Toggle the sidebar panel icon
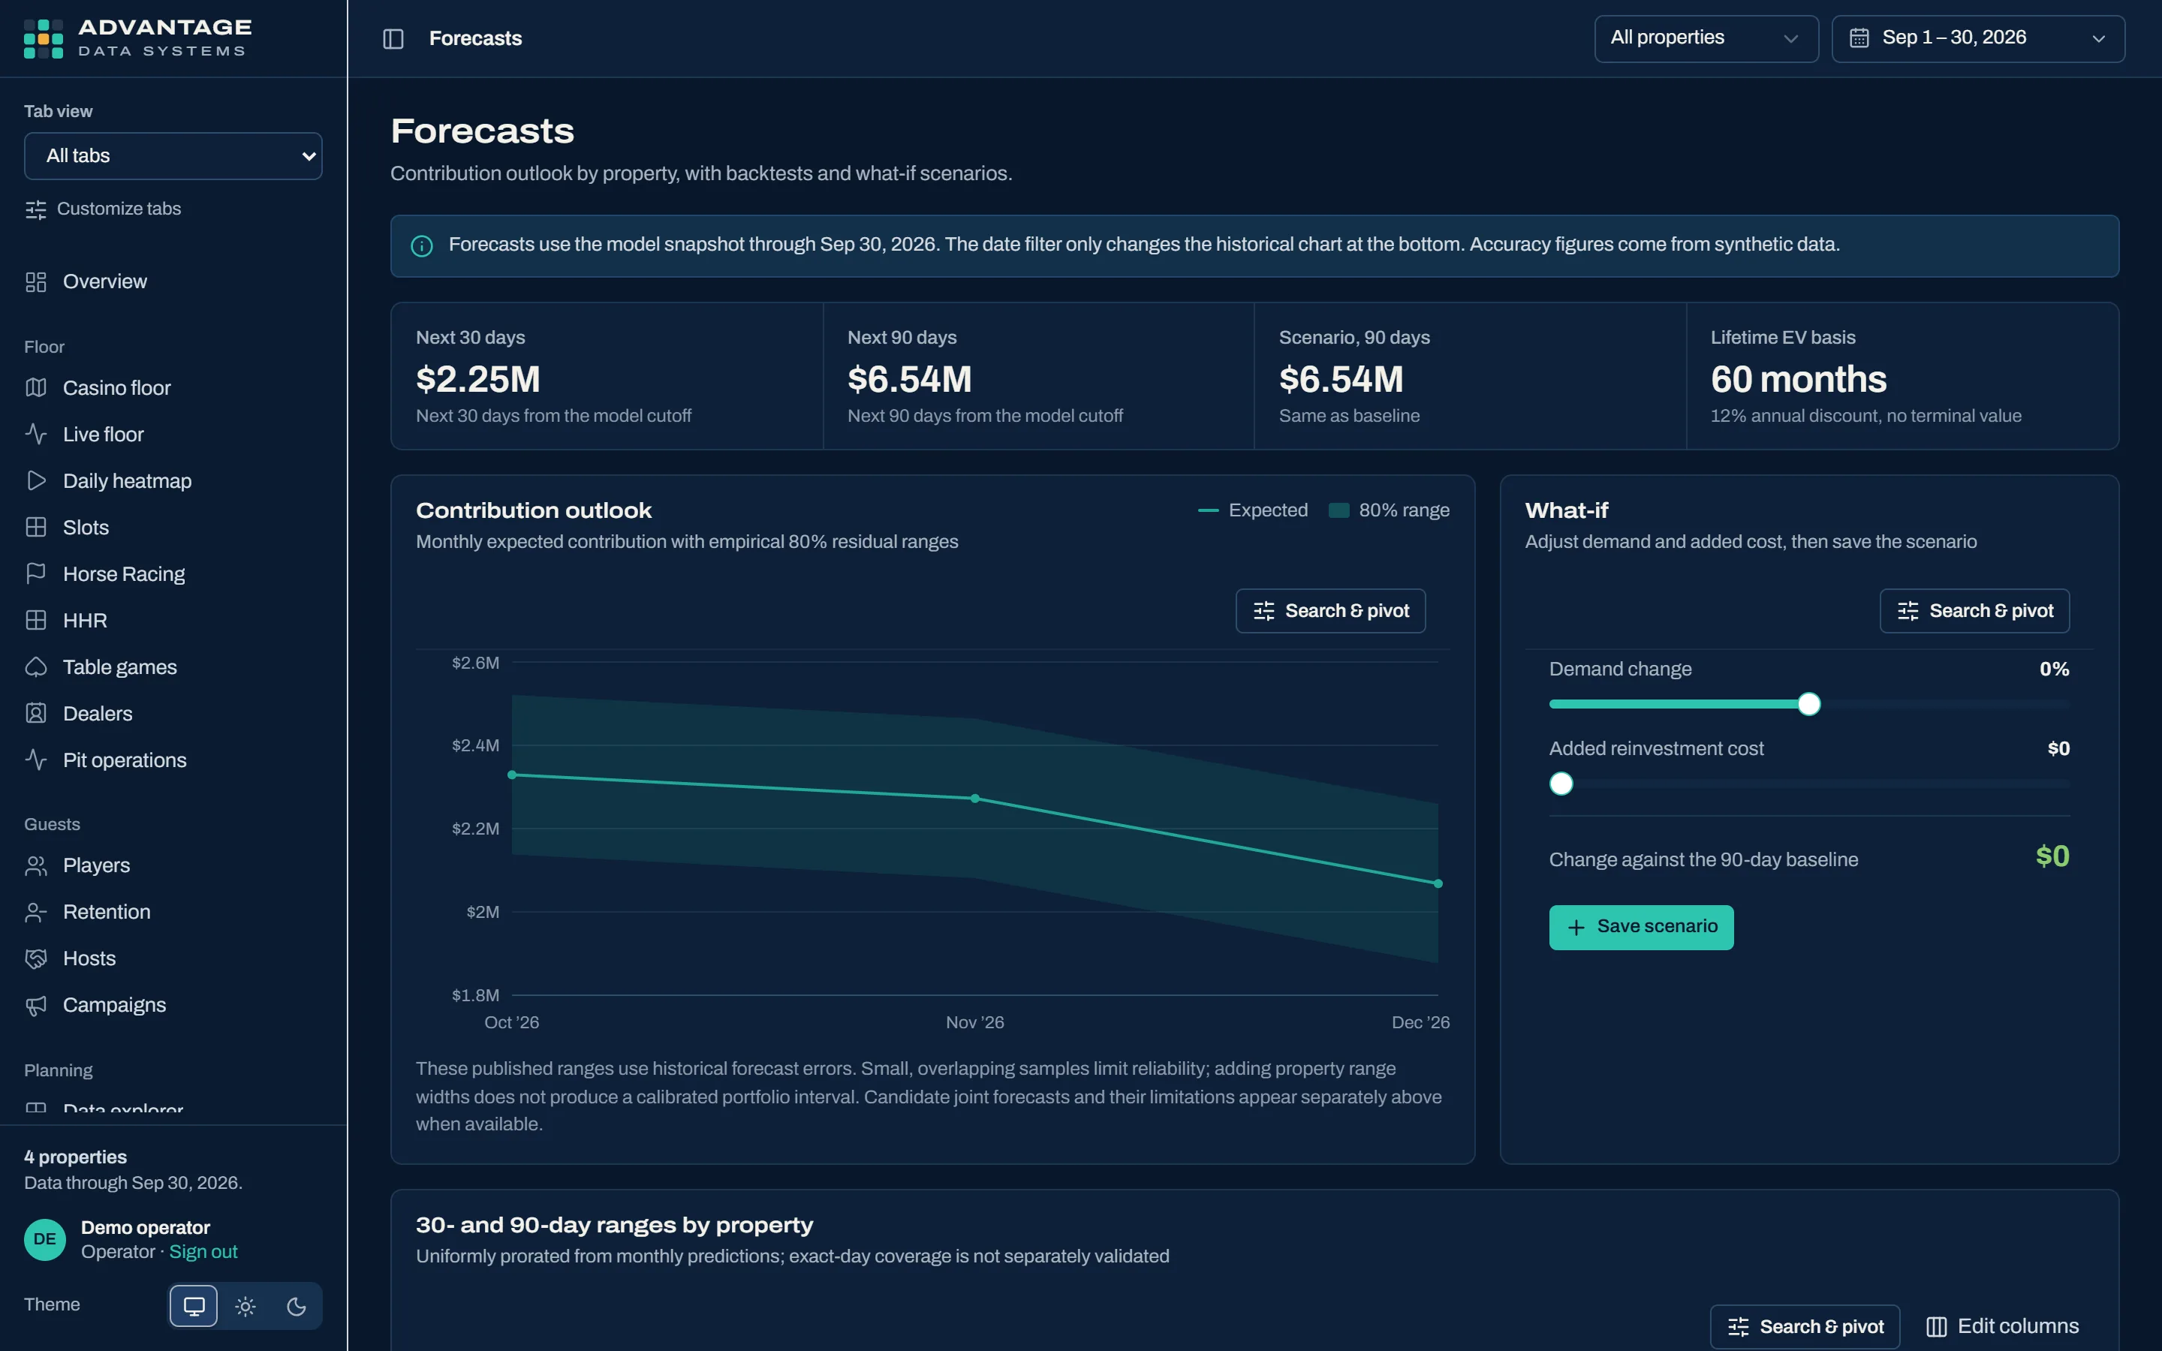Image resolution: width=2162 pixels, height=1351 pixels. 393,38
